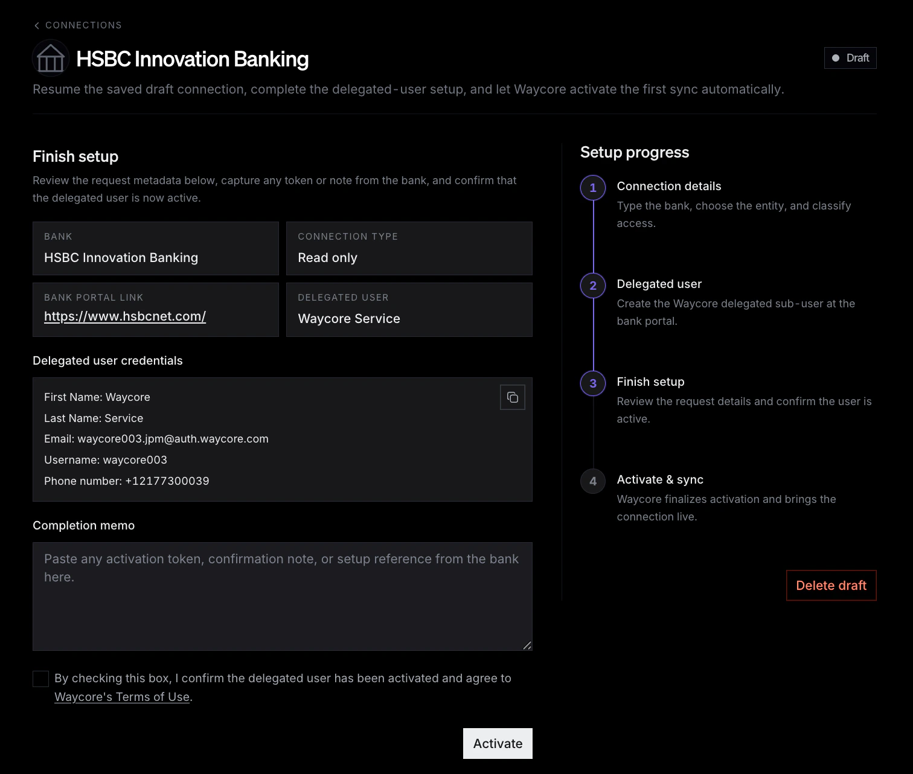Copy delegated user credentials to clipboard
This screenshot has height=774, width=913.
(x=513, y=397)
